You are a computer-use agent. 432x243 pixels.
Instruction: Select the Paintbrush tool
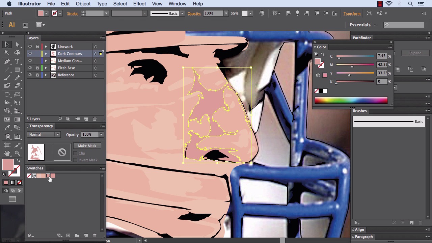(x=7, y=78)
